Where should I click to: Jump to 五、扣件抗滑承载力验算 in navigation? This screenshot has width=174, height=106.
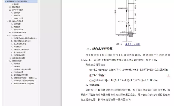click(18, 33)
